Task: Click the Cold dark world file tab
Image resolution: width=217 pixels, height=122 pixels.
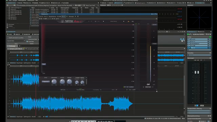Action: pos(16,49)
